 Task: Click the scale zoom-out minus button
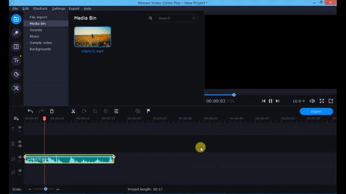click(x=30, y=189)
